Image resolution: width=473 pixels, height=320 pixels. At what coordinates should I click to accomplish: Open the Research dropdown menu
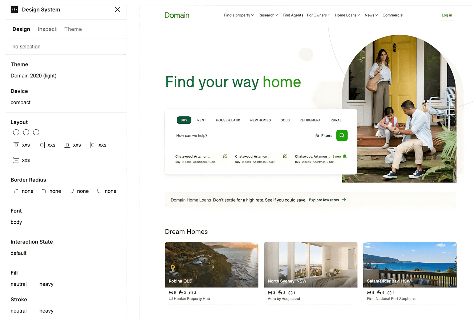click(268, 15)
